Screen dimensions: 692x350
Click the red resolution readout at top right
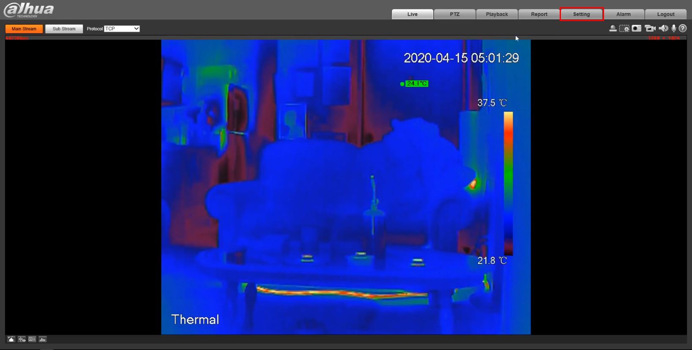pos(664,38)
